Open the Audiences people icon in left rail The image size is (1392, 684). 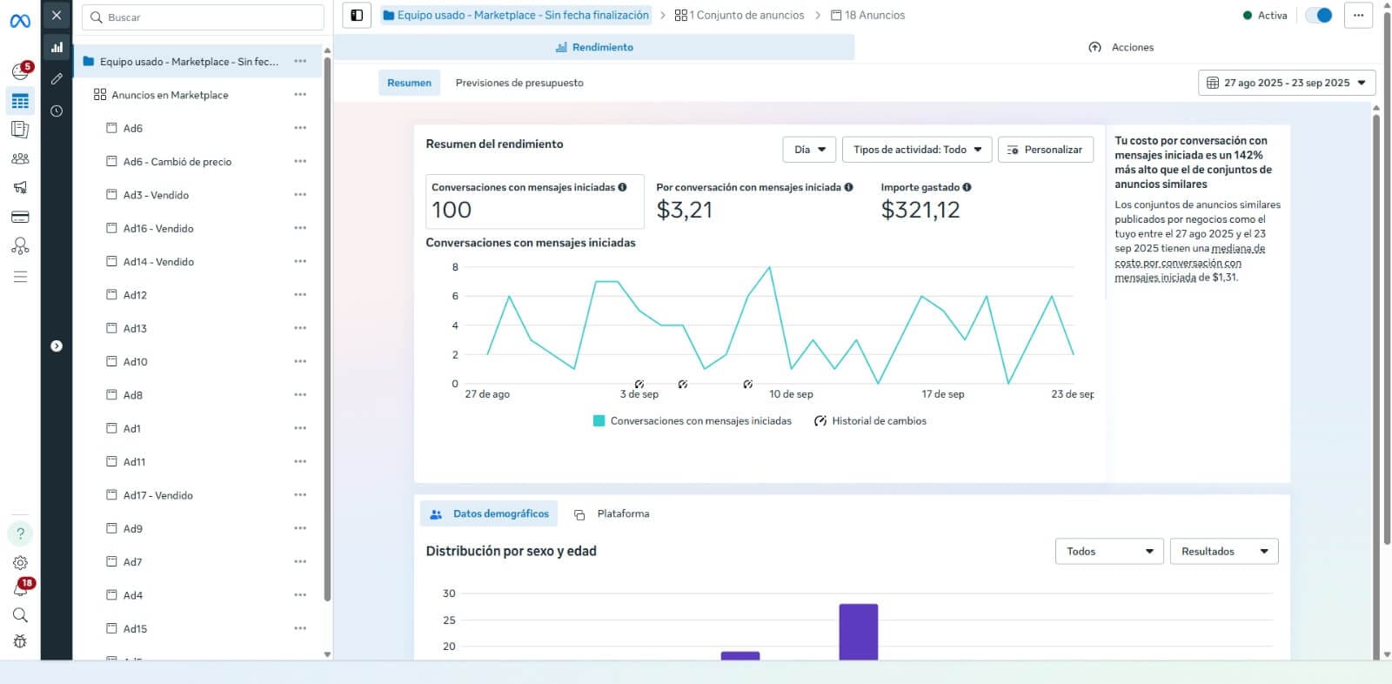click(x=20, y=158)
